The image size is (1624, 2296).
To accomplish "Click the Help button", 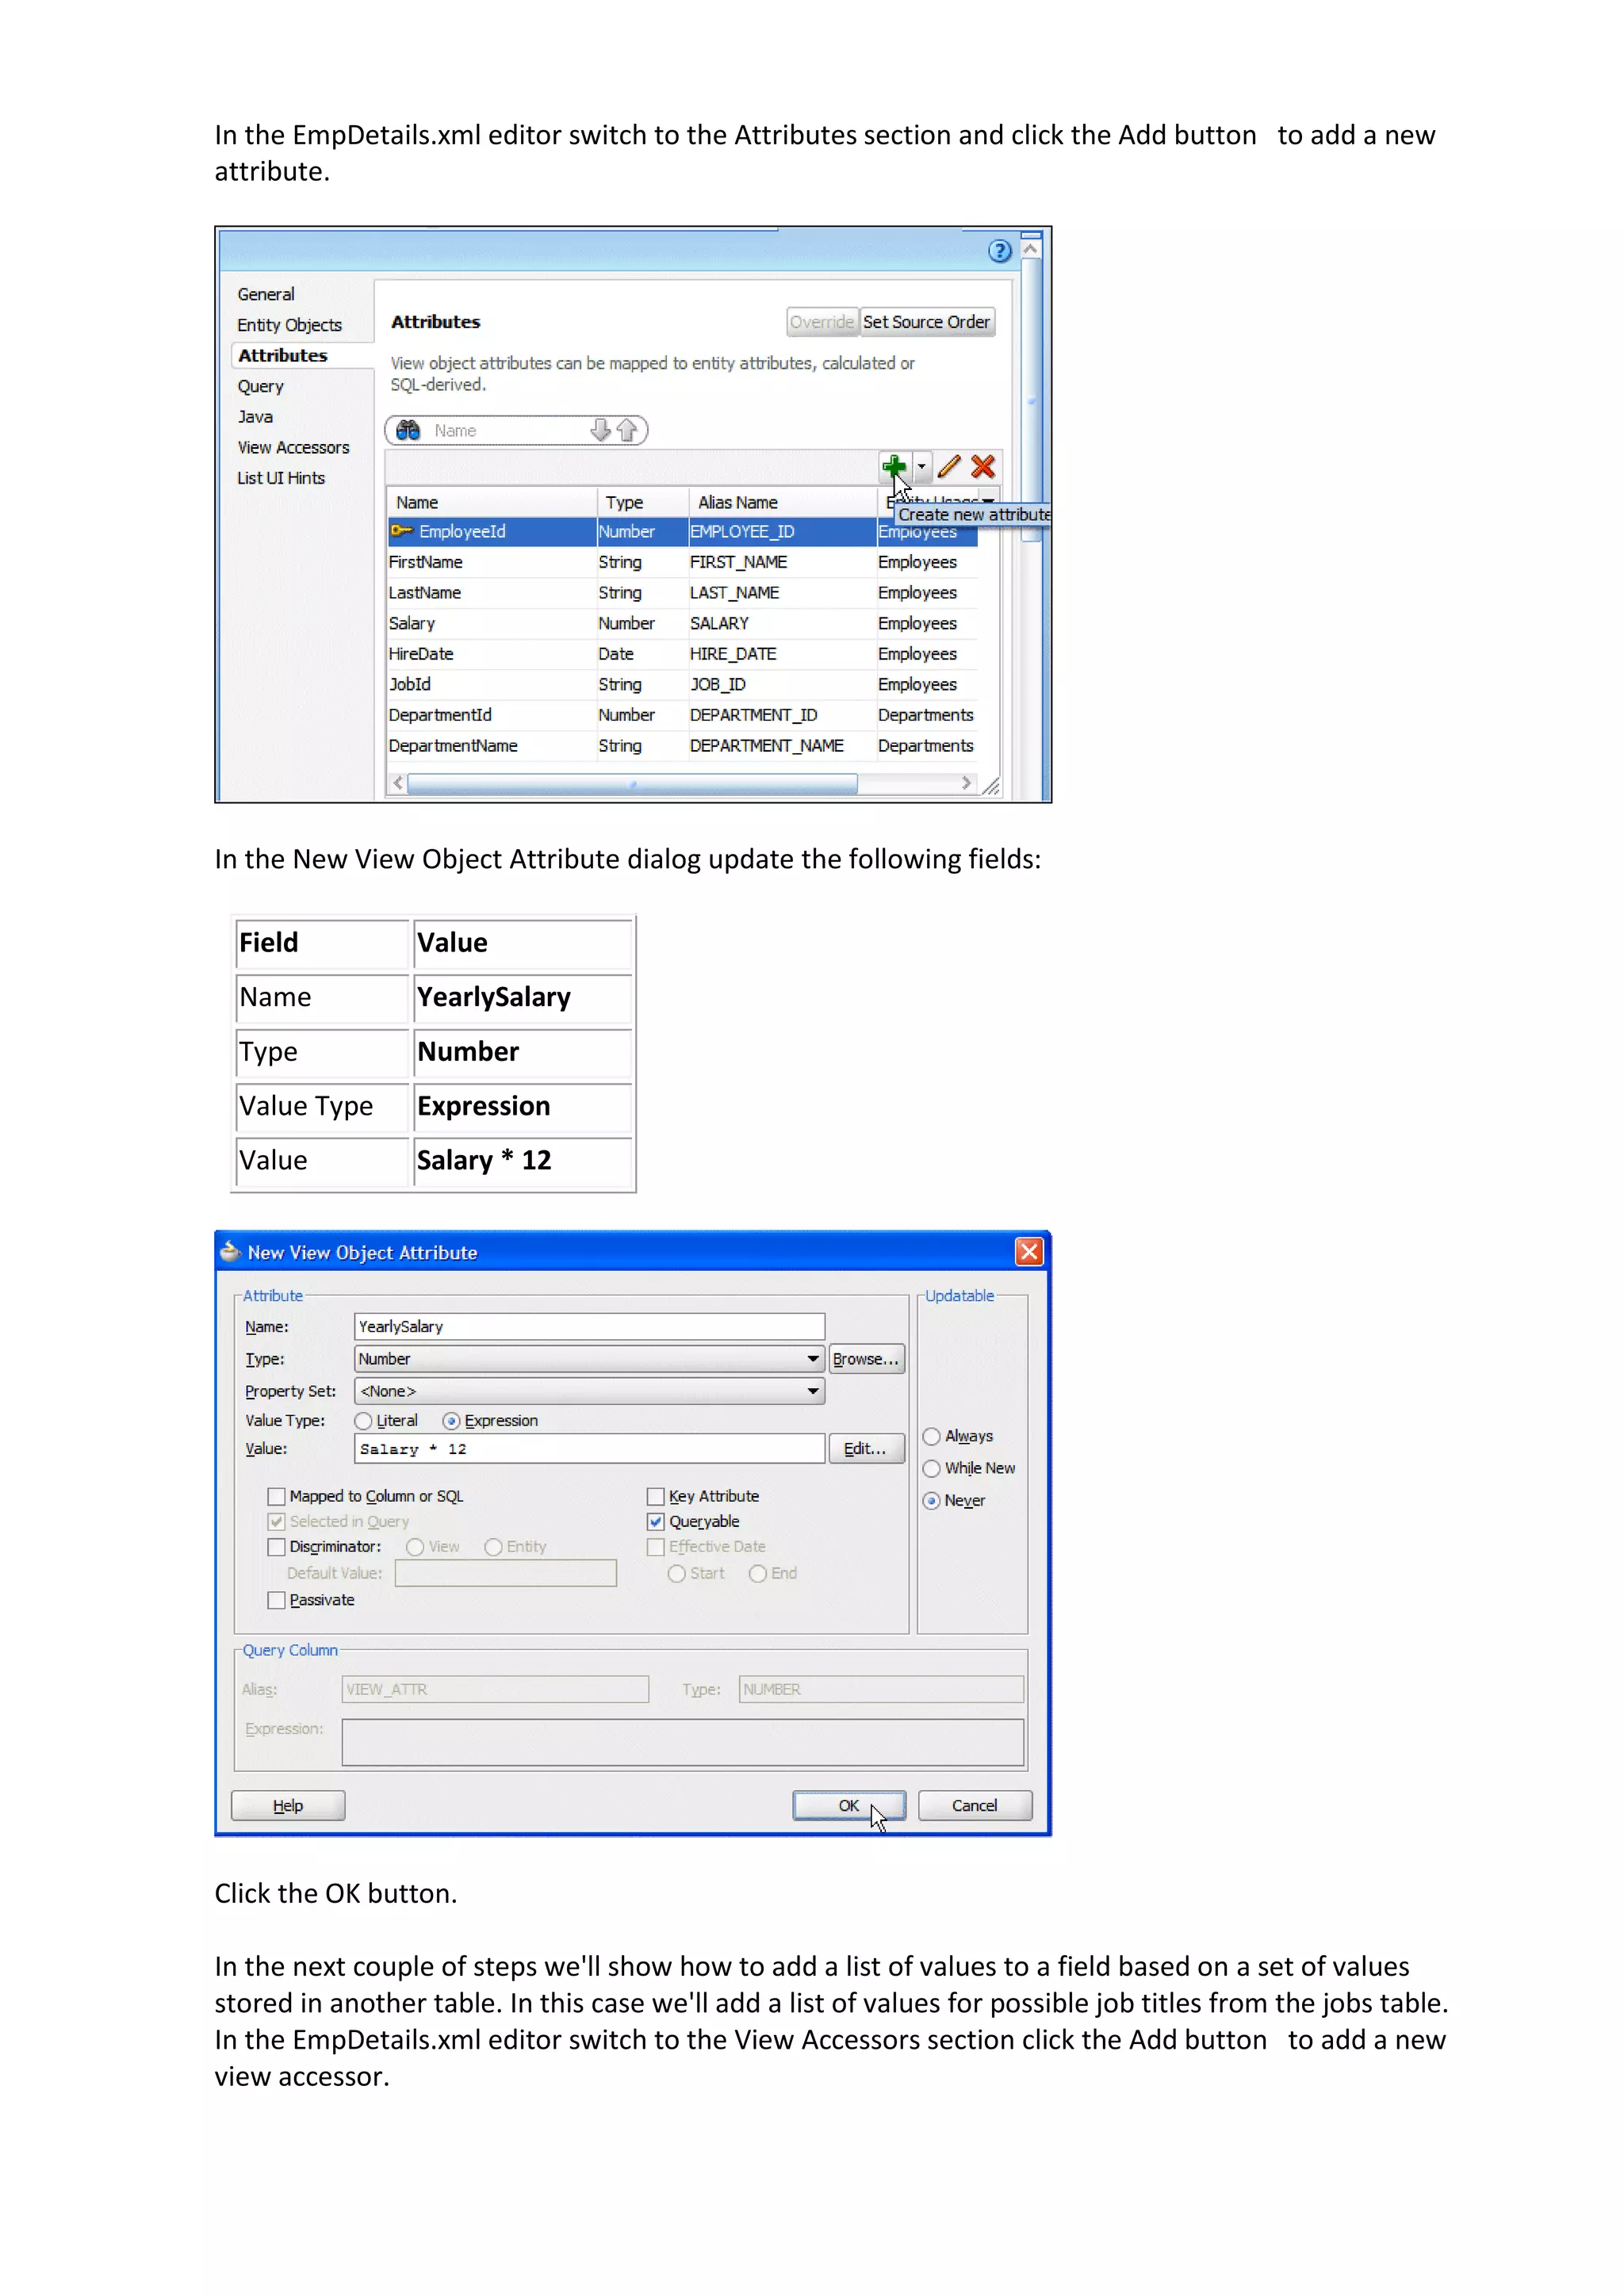I will (288, 1806).
